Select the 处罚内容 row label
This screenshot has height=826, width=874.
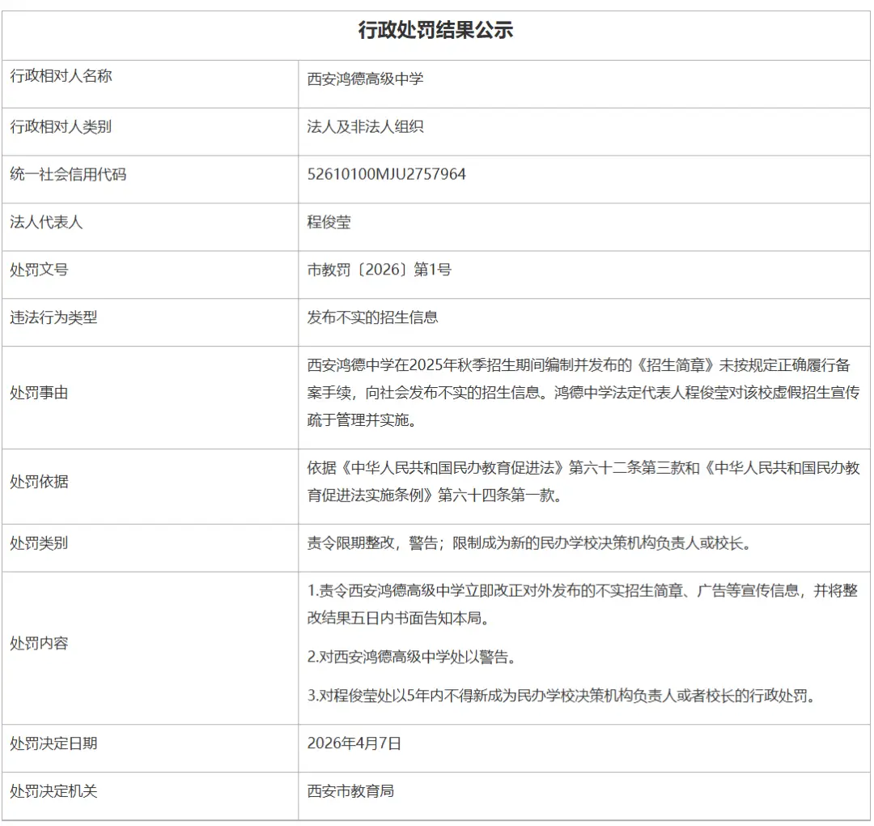pyautogui.click(x=39, y=644)
